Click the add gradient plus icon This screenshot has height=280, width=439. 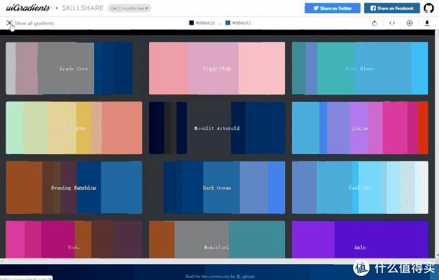[x=409, y=23]
